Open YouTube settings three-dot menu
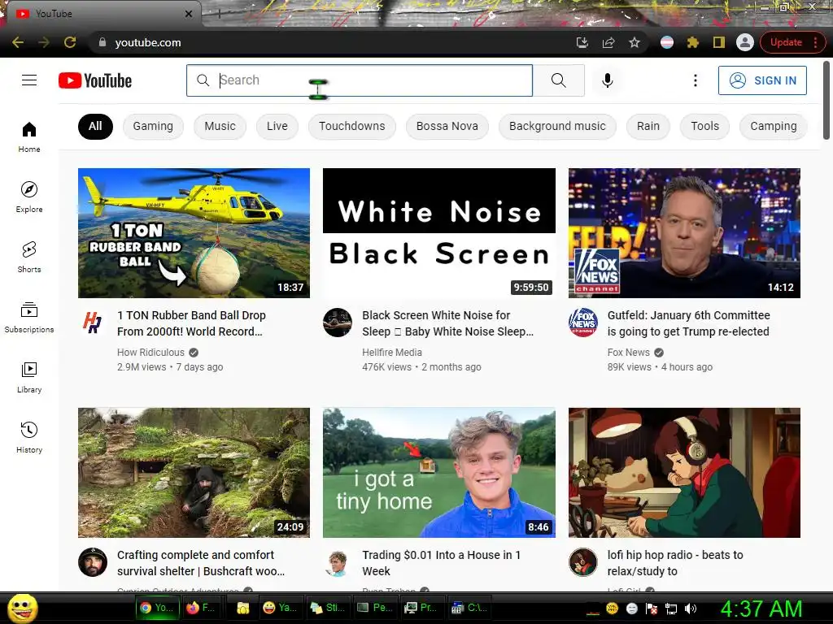Screen dimensions: 833x624 point(695,80)
